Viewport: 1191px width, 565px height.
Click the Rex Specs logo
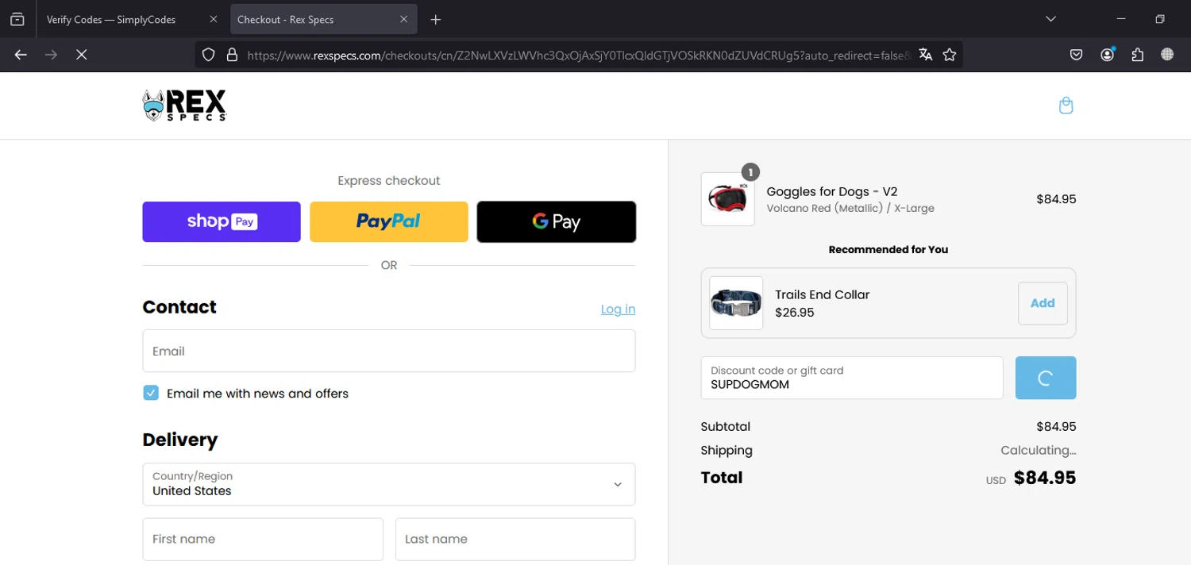(x=184, y=106)
